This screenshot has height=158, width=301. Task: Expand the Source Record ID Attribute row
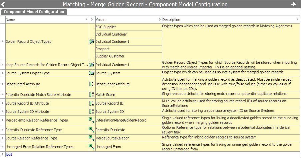pos(2,103)
